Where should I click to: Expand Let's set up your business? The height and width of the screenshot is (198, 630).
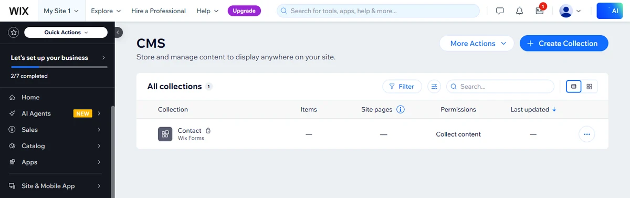[x=58, y=58]
